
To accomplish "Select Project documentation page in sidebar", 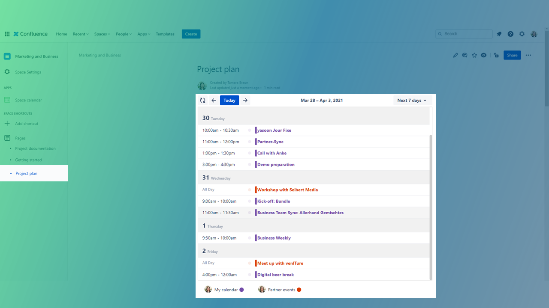I will [x=35, y=148].
